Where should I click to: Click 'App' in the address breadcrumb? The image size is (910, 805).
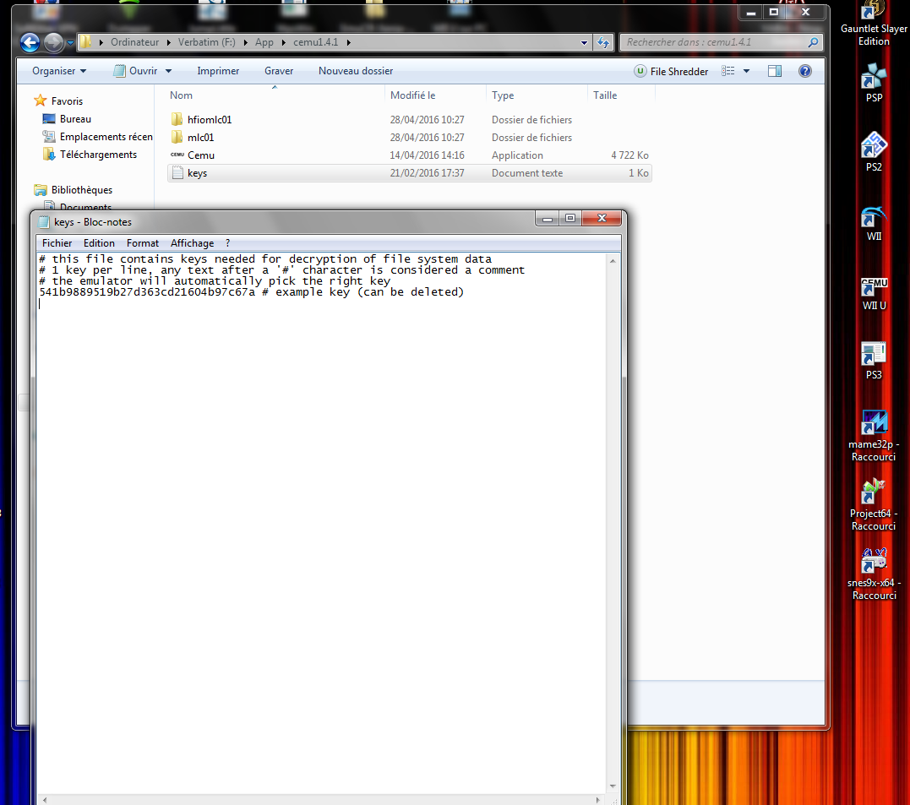(264, 42)
